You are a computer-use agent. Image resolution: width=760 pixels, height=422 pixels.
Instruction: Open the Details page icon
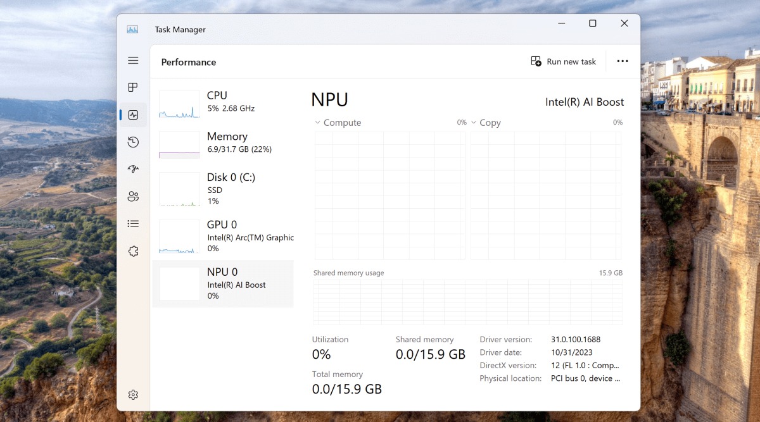[133, 223]
